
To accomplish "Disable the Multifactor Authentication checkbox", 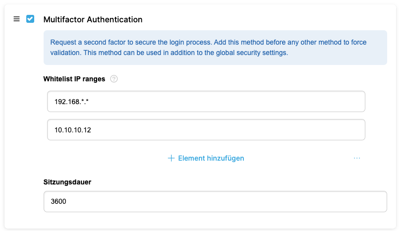I will coord(30,19).
